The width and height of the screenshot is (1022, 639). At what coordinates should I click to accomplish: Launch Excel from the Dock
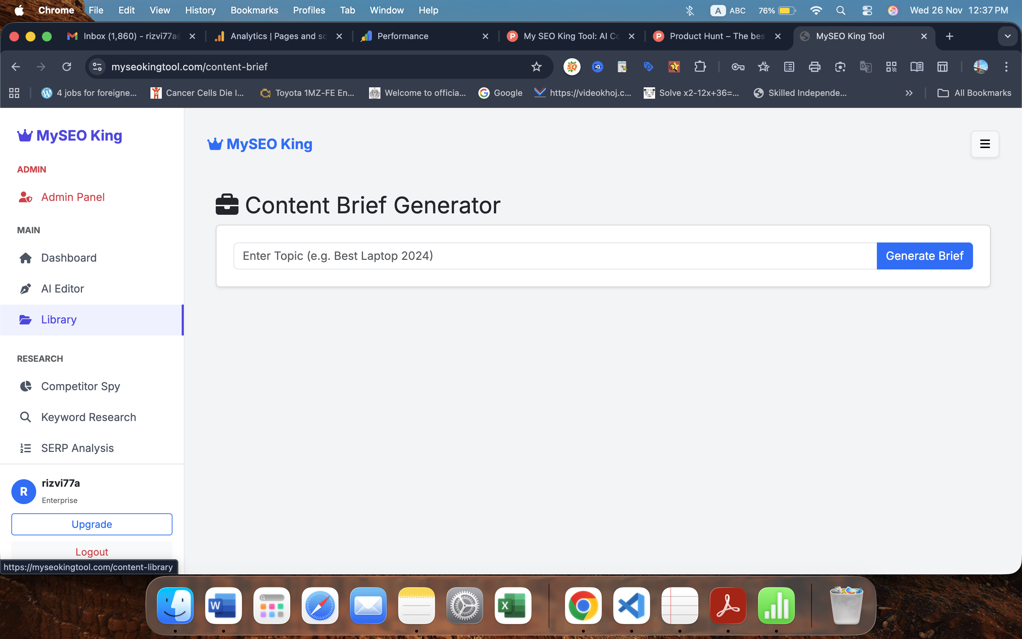(x=512, y=606)
